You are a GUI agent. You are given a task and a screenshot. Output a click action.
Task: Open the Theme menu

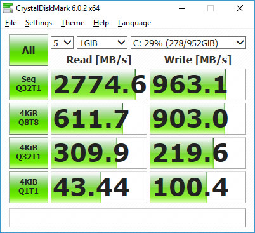pos(73,23)
